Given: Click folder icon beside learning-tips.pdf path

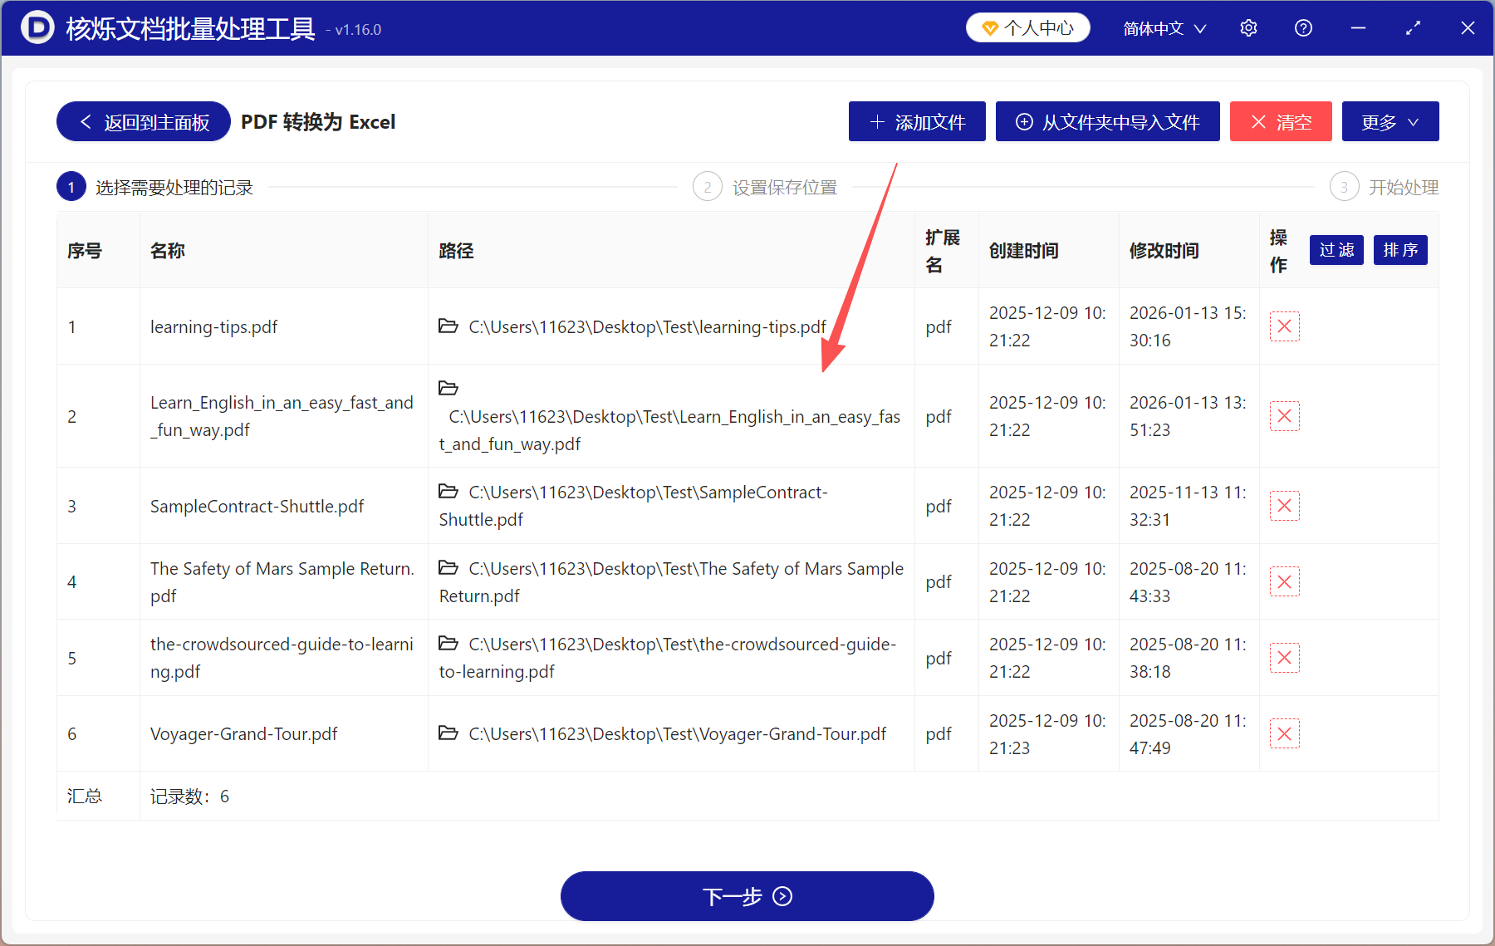Looking at the screenshot, I should coord(448,326).
